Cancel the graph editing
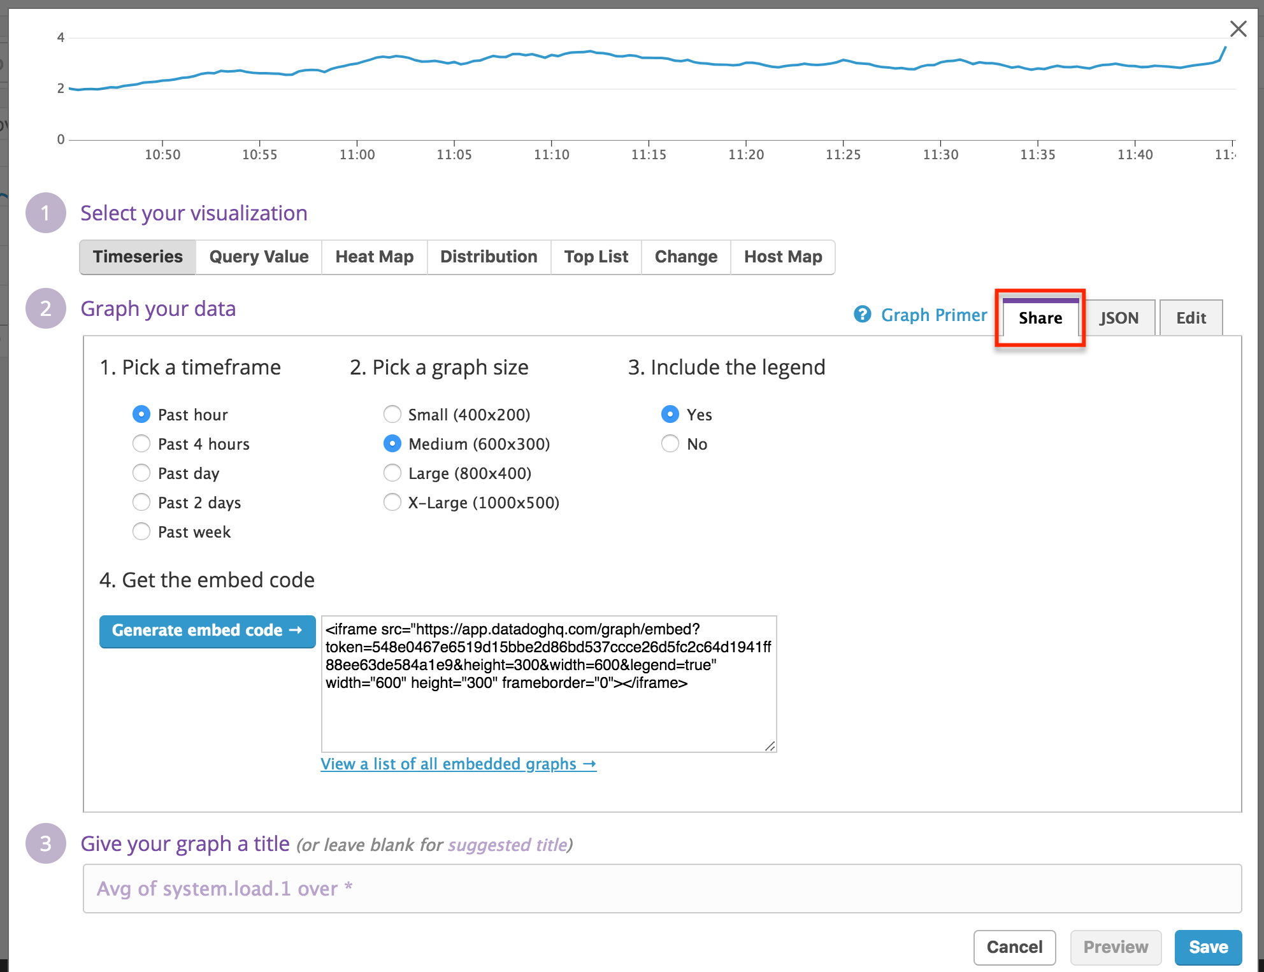Viewport: 1264px width, 972px height. [x=1014, y=947]
